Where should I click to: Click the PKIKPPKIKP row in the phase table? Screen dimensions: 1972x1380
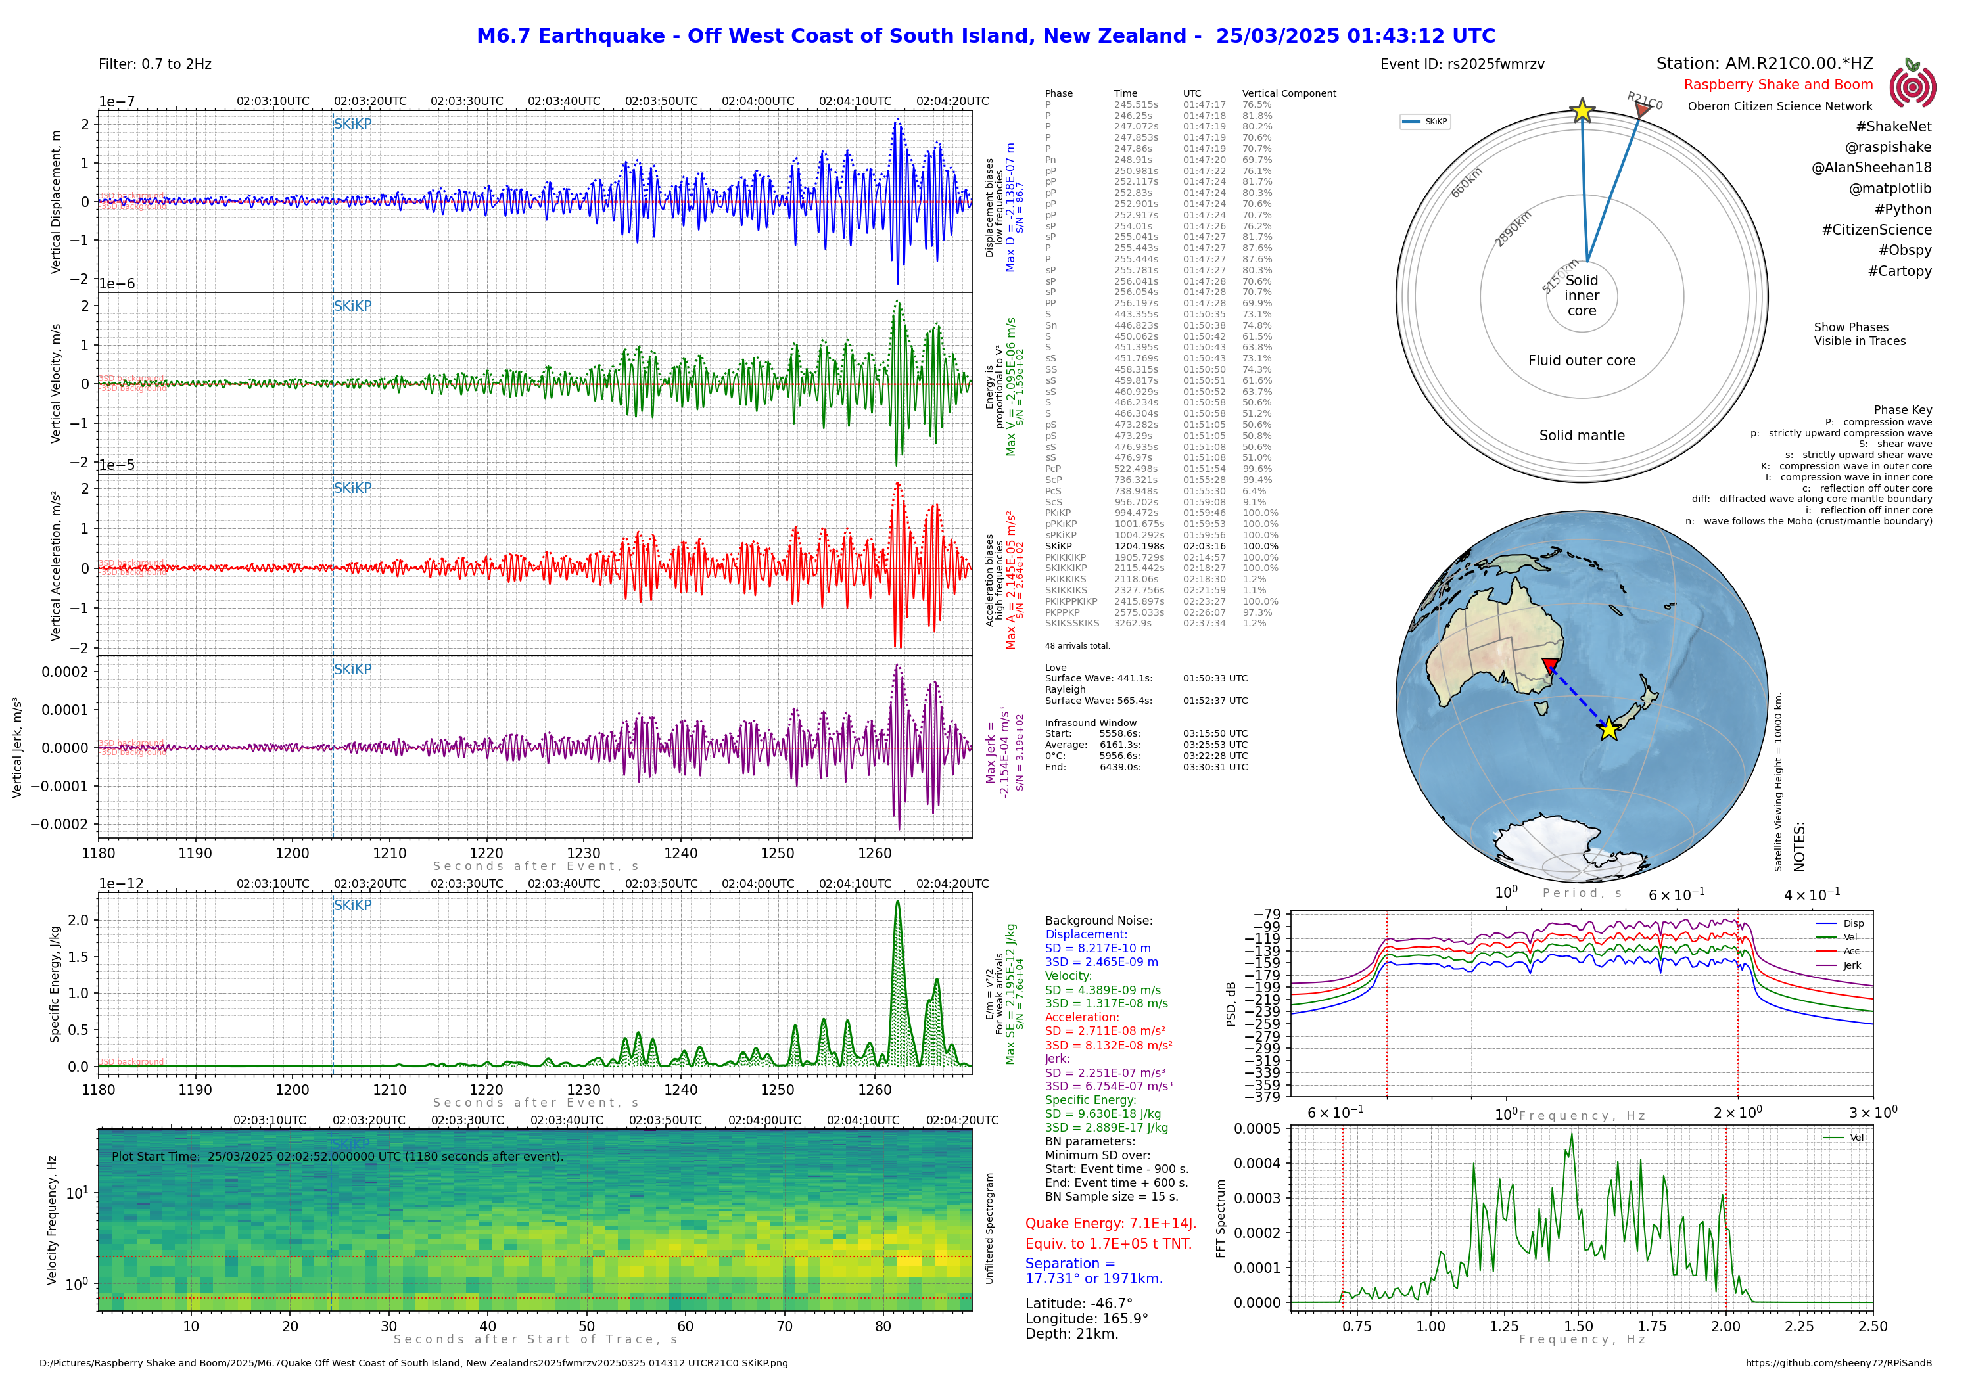[1162, 601]
